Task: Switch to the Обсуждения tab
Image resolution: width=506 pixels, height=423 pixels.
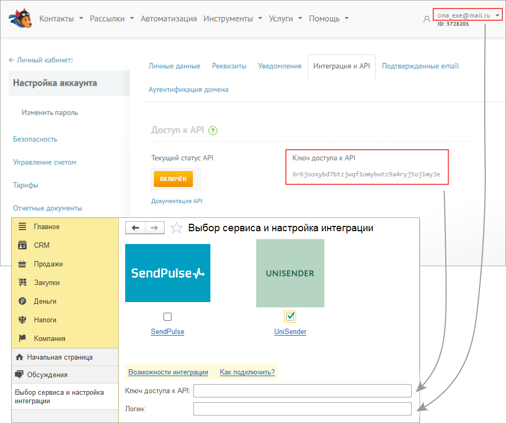Action: point(65,375)
